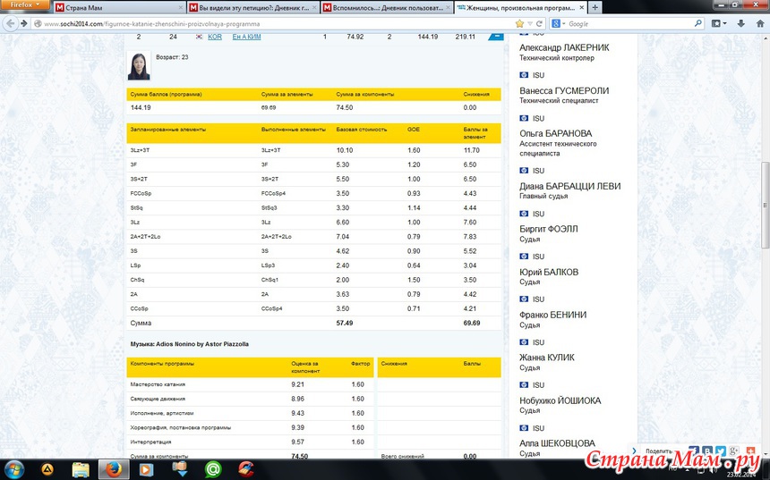Open the Google search engine selector

click(559, 23)
